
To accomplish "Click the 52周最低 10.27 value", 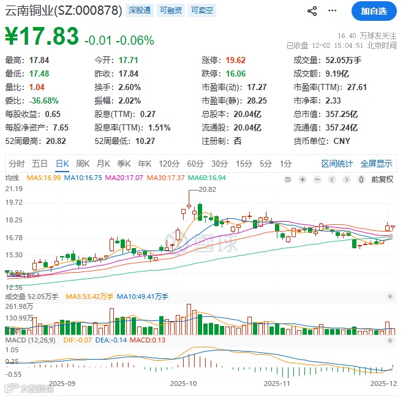I will pyautogui.click(x=145, y=141).
